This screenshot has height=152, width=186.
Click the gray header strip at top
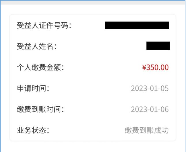click(x=93, y=3)
